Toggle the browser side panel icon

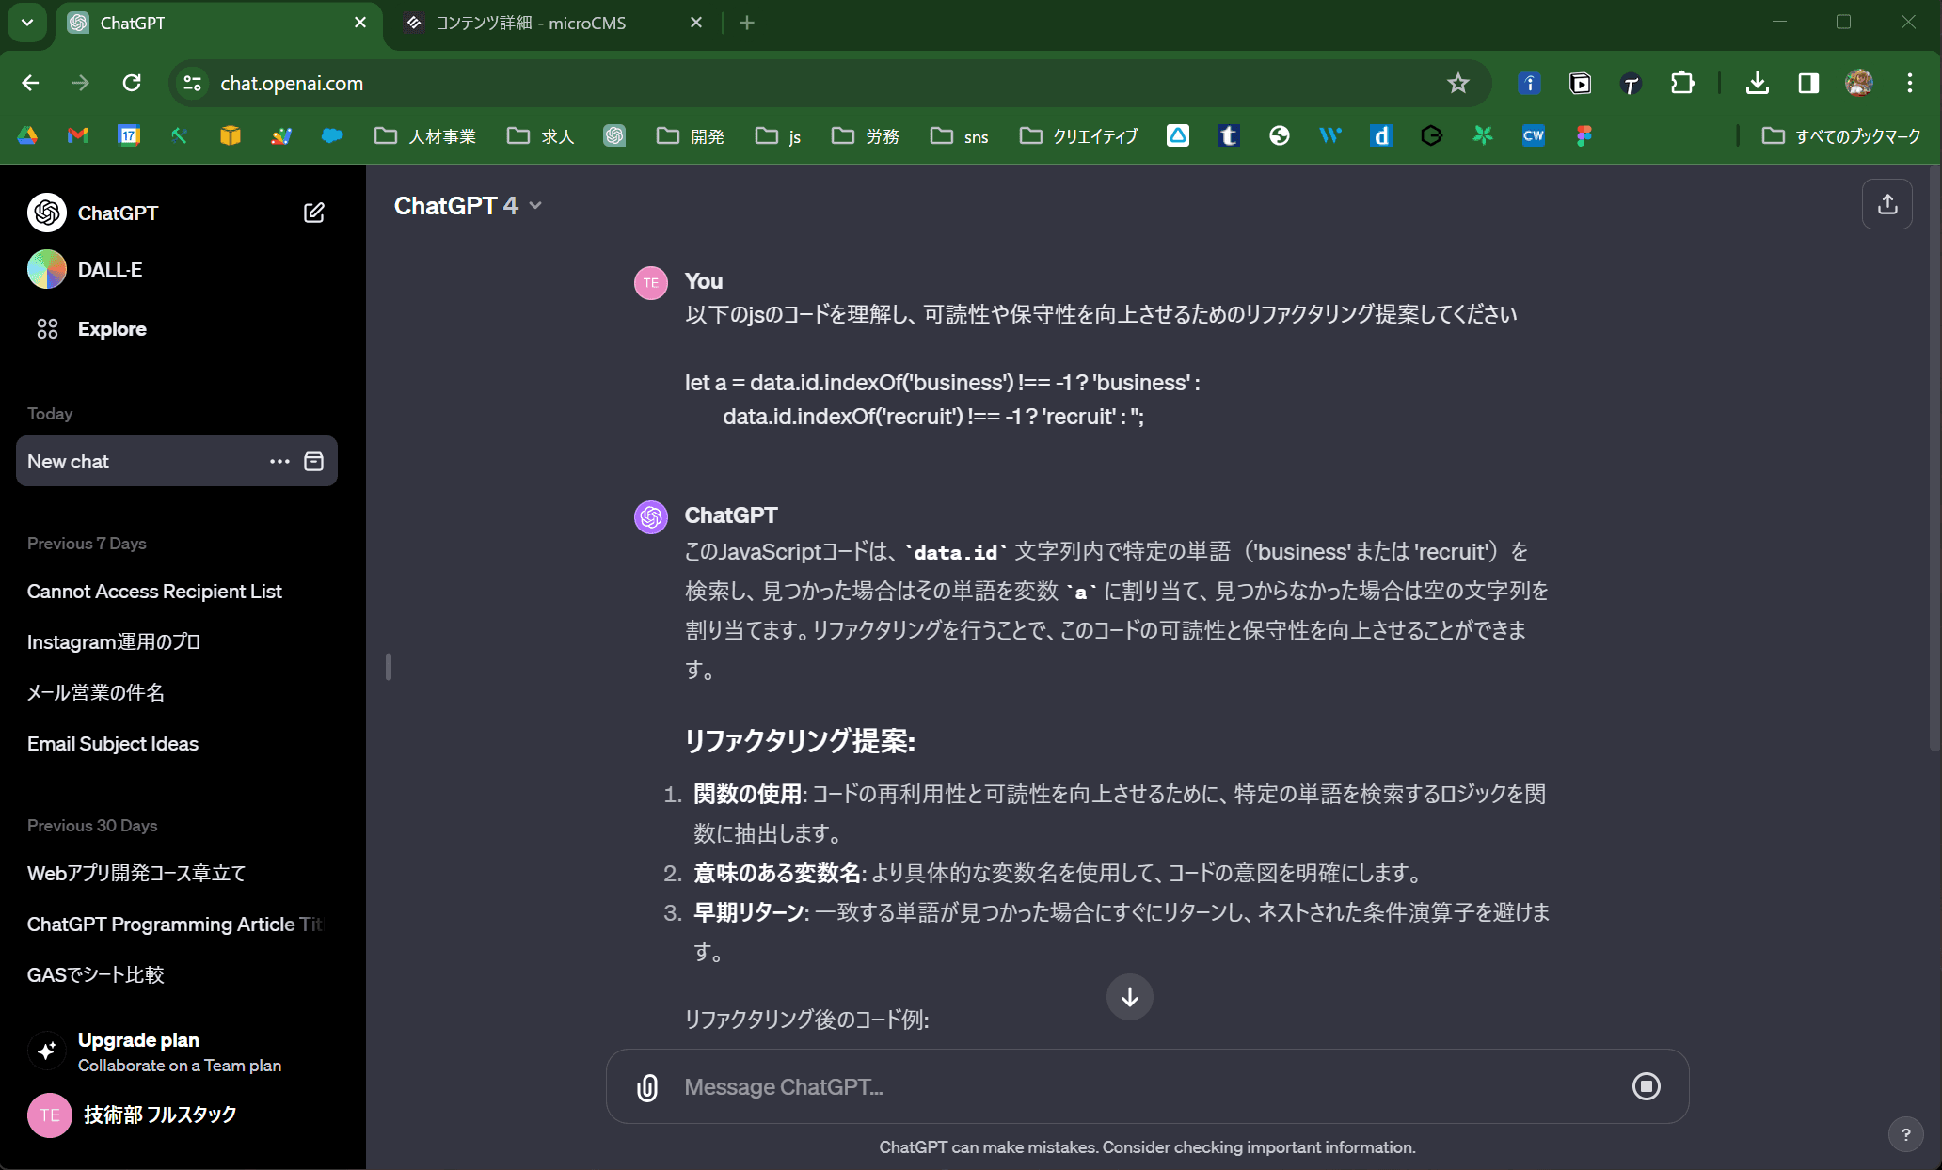[x=1807, y=84]
